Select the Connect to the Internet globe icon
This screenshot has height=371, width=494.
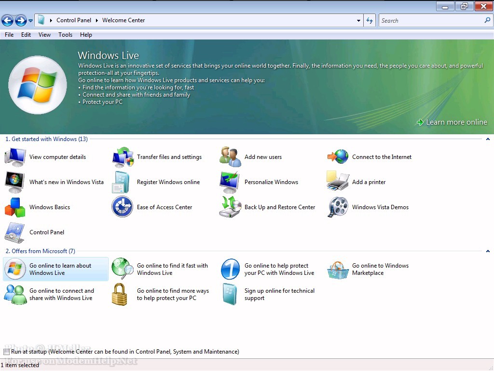click(x=338, y=157)
